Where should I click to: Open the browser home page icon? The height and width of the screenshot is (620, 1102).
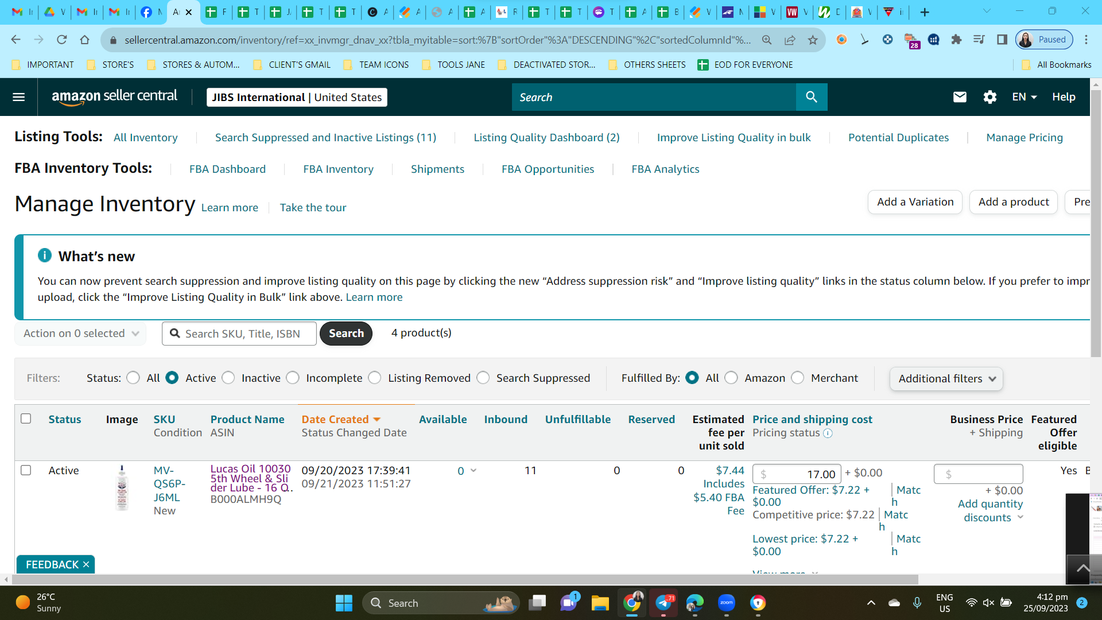(85, 40)
